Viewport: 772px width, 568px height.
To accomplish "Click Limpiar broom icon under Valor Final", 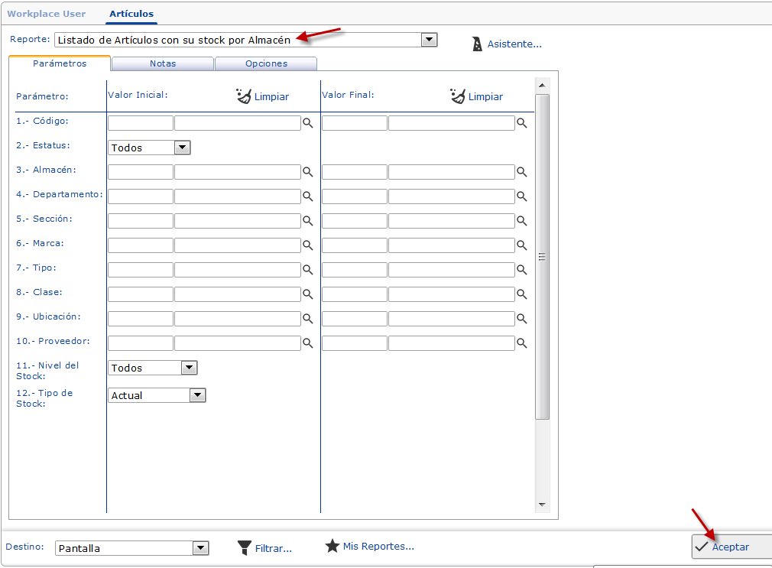I will pos(459,96).
